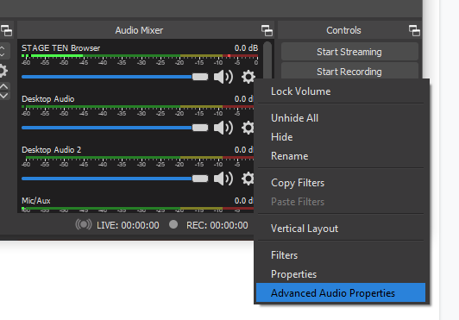Undock the Controls panel
This screenshot has height=320, width=459.
coord(414,30)
